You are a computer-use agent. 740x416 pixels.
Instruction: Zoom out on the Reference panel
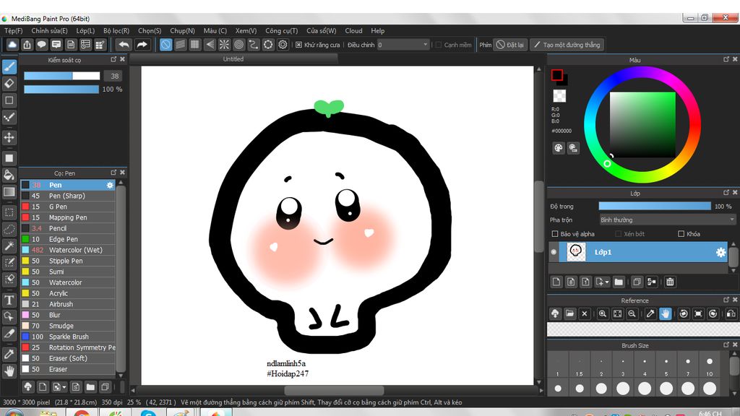point(632,313)
